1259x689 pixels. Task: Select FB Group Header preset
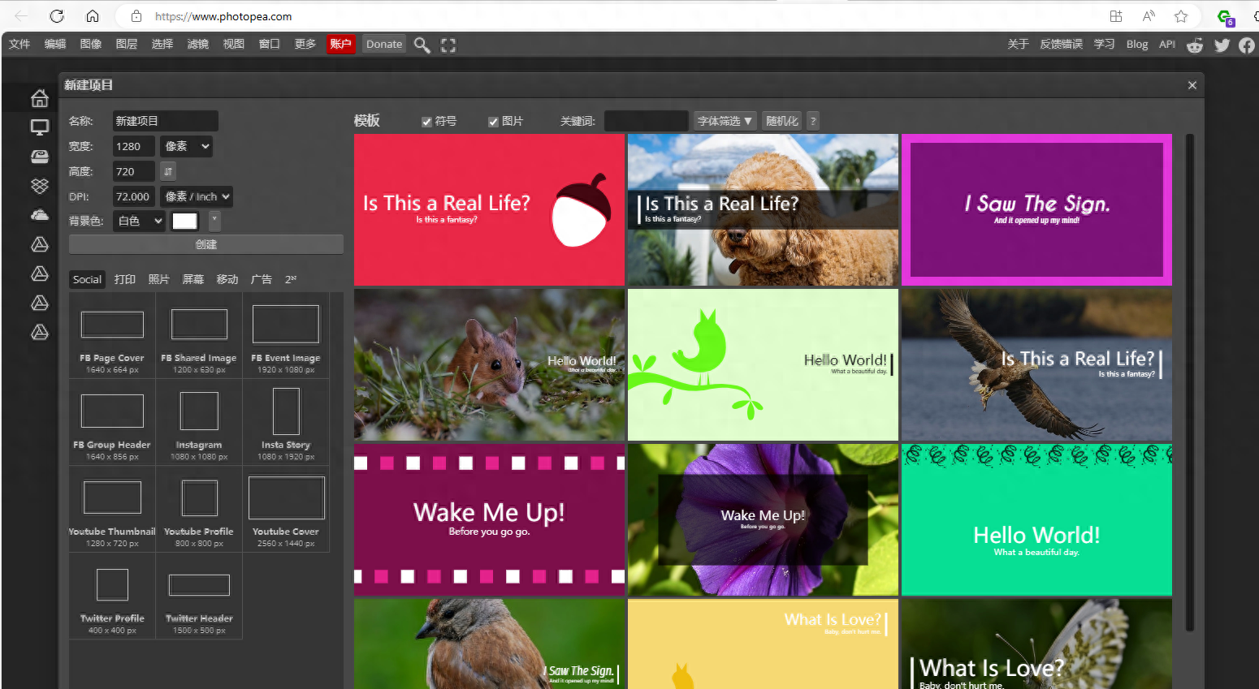click(x=112, y=423)
